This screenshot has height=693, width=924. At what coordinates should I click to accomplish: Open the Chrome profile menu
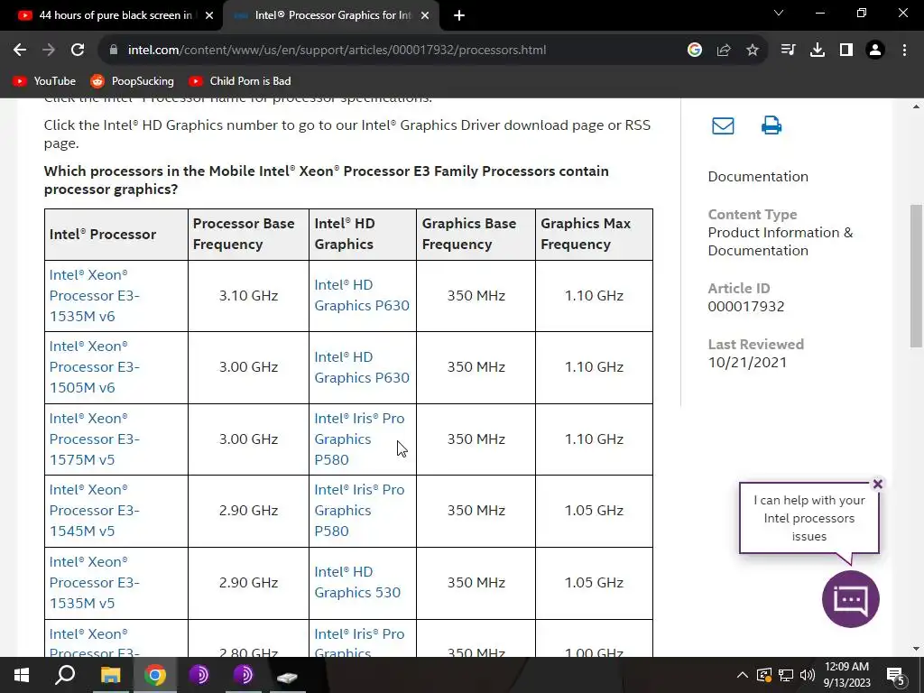tap(875, 51)
